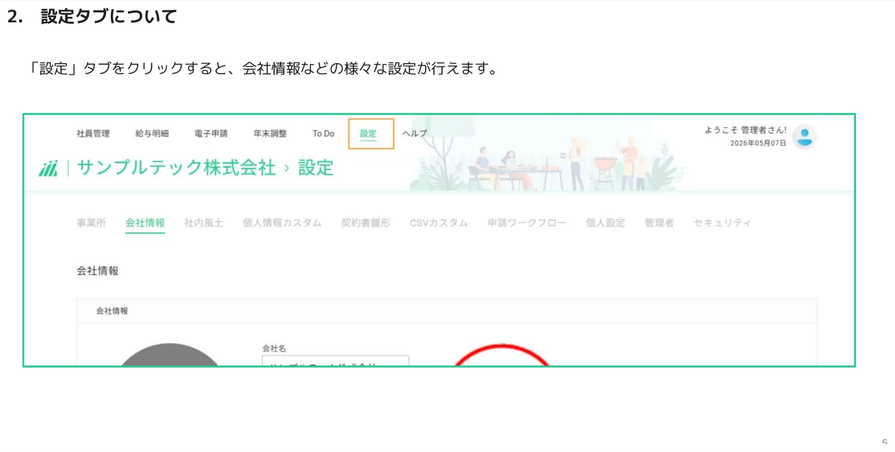Click the 会社情報 panel header
Image resolution: width=895 pixels, height=452 pixels.
click(x=447, y=311)
